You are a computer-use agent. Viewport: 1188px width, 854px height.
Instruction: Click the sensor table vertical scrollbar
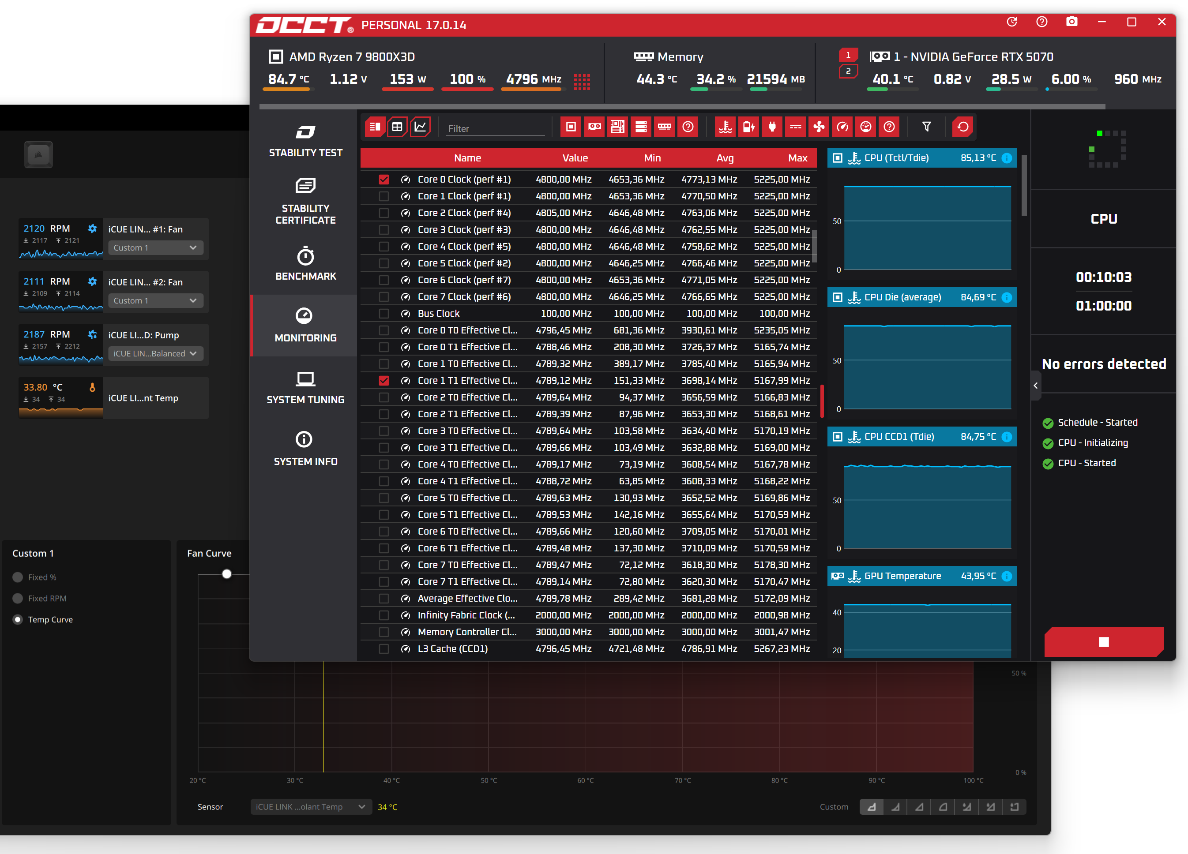click(x=815, y=246)
